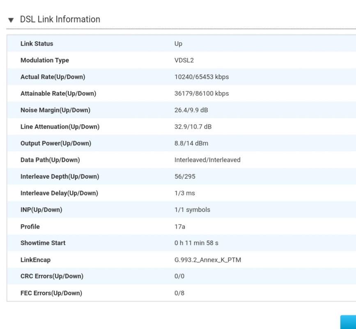Click the 1/1 symbols value

pyautogui.click(x=192, y=210)
